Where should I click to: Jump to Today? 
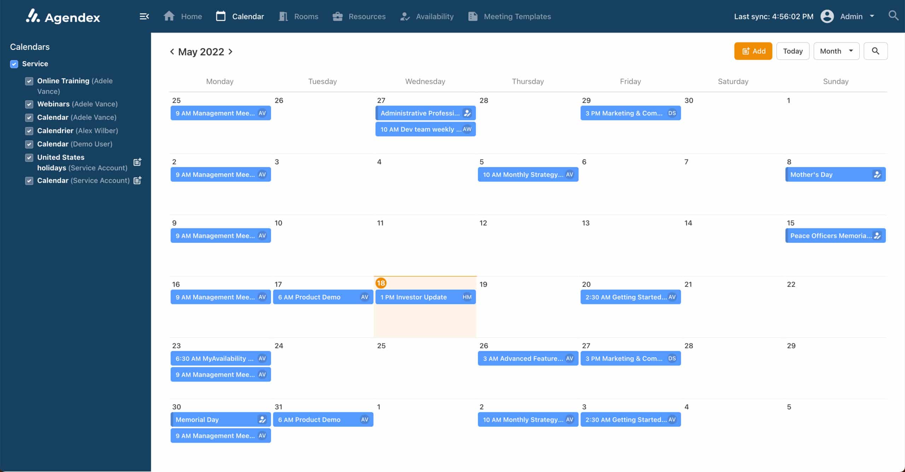tap(793, 51)
